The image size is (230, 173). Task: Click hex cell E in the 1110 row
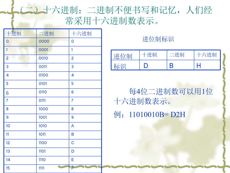(x=85, y=160)
